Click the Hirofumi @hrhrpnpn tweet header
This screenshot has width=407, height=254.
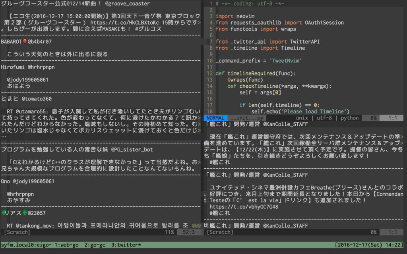pos(28,67)
